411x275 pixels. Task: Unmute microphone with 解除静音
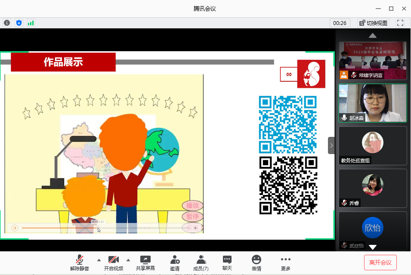80,263
